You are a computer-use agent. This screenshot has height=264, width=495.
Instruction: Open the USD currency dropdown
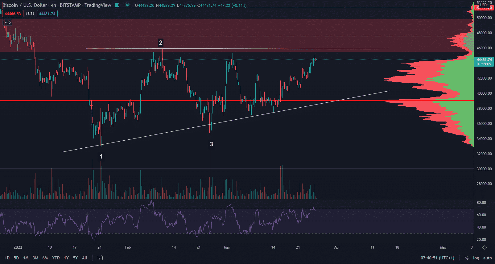[x=485, y=5]
